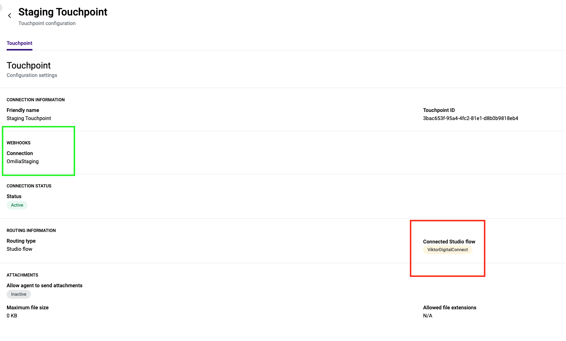566x341 pixels.
Task: Click the Staging Touchpoint friendly name value
Action: [29, 118]
